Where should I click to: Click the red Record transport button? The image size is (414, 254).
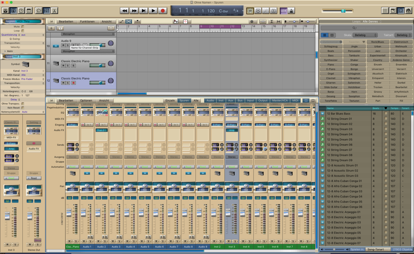click(x=163, y=11)
